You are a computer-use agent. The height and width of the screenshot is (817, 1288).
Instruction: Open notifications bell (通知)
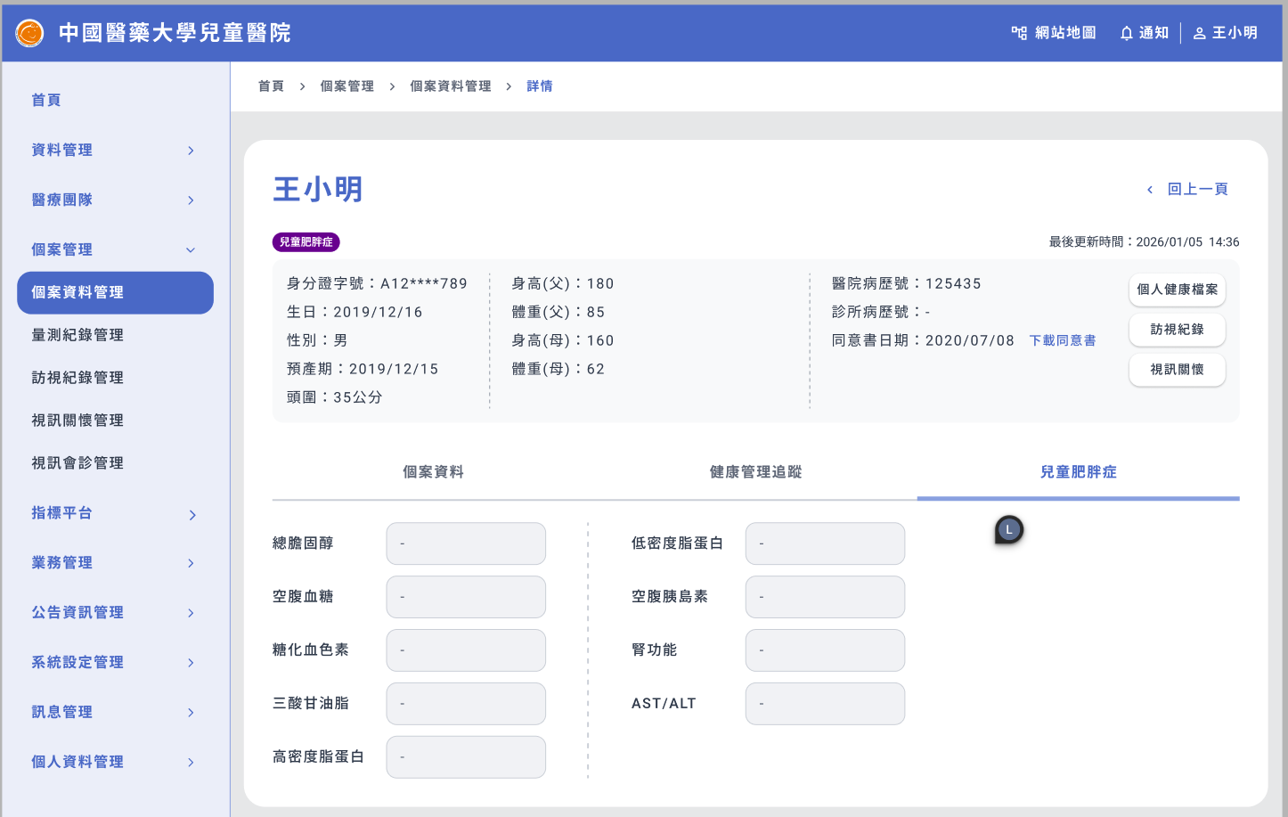click(x=1145, y=33)
